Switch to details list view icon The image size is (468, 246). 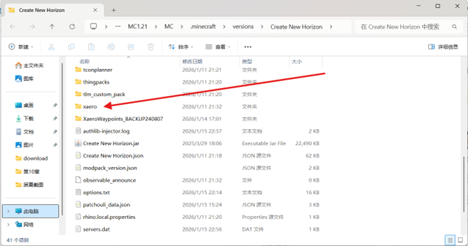point(450,240)
